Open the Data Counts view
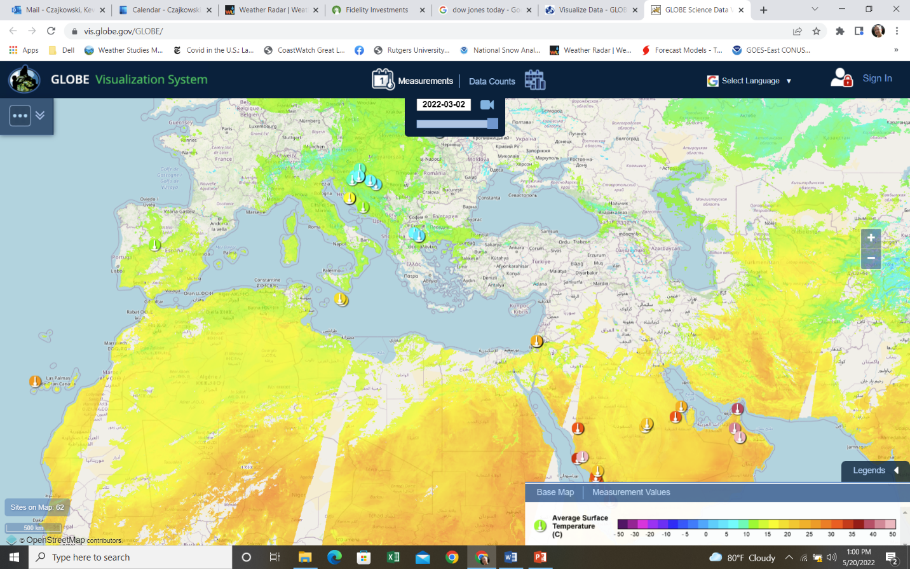This screenshot has width=910, height=569. (492, 81)
